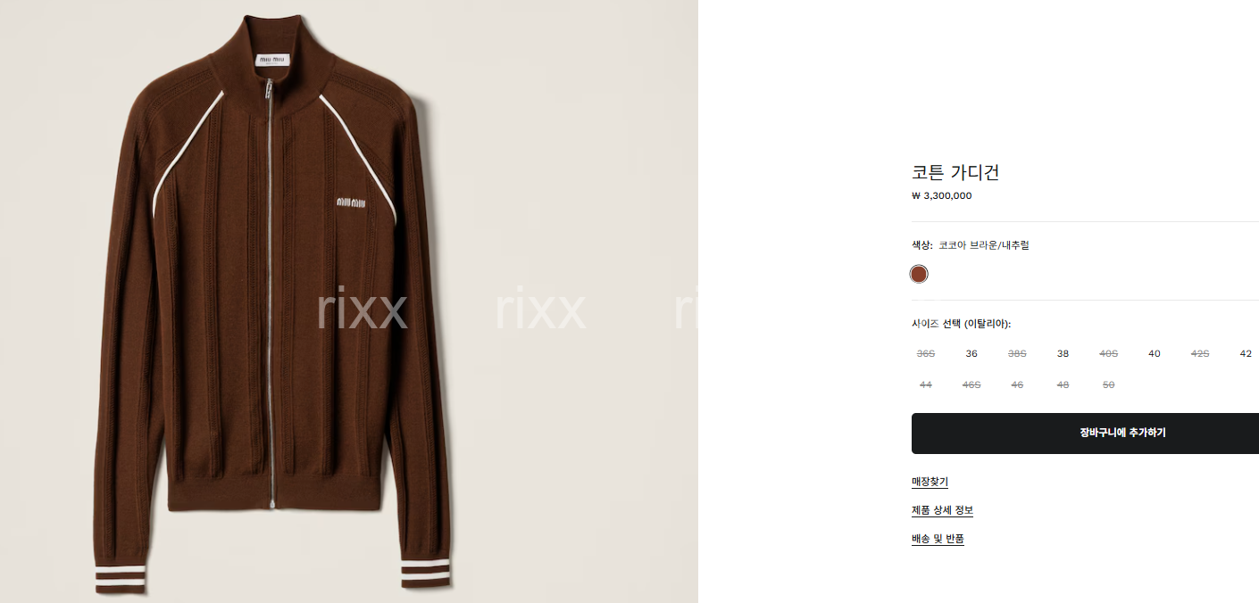Viewport: 1259px width, 603px height.
Task: Select crossed-out size 42S
Action: coord(1200,354)
